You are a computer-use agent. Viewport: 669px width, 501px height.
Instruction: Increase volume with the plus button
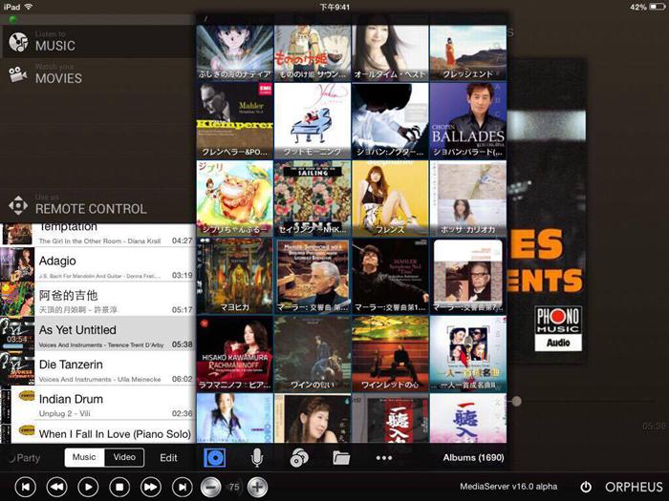[257, 487]
